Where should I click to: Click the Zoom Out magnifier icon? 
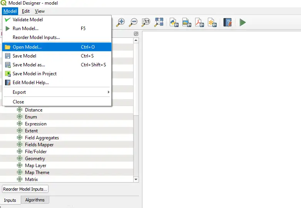pos(133,22)
